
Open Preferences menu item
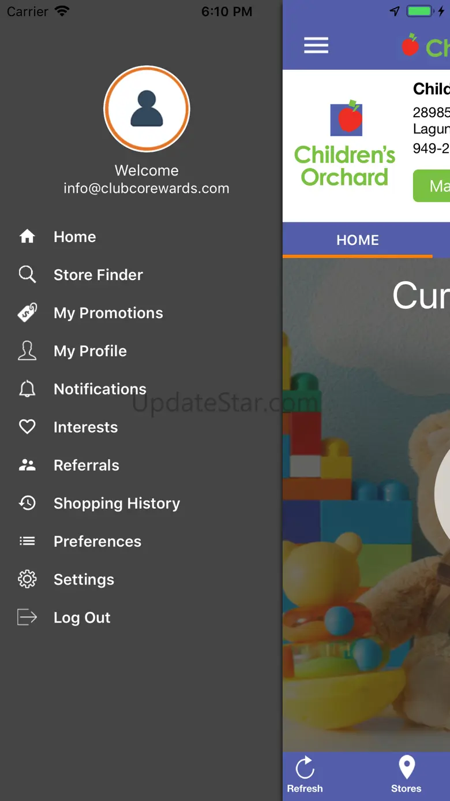click(x=97, y=541)
